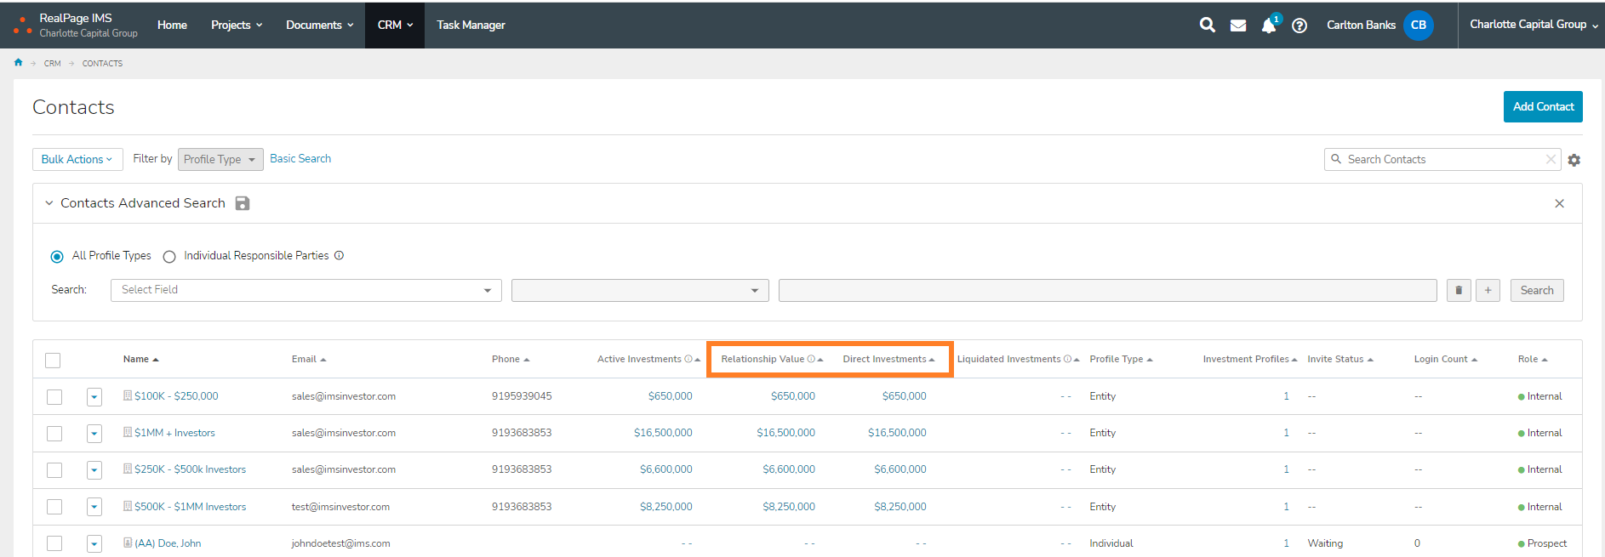Open the Charlotte Capital Group account switcher
This screenshot has width=1605, height=557.
click(x=1534, y=25)
